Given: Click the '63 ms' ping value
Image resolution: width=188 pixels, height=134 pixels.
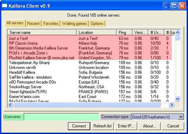Looking at the screenshot, I should [124, 38].
